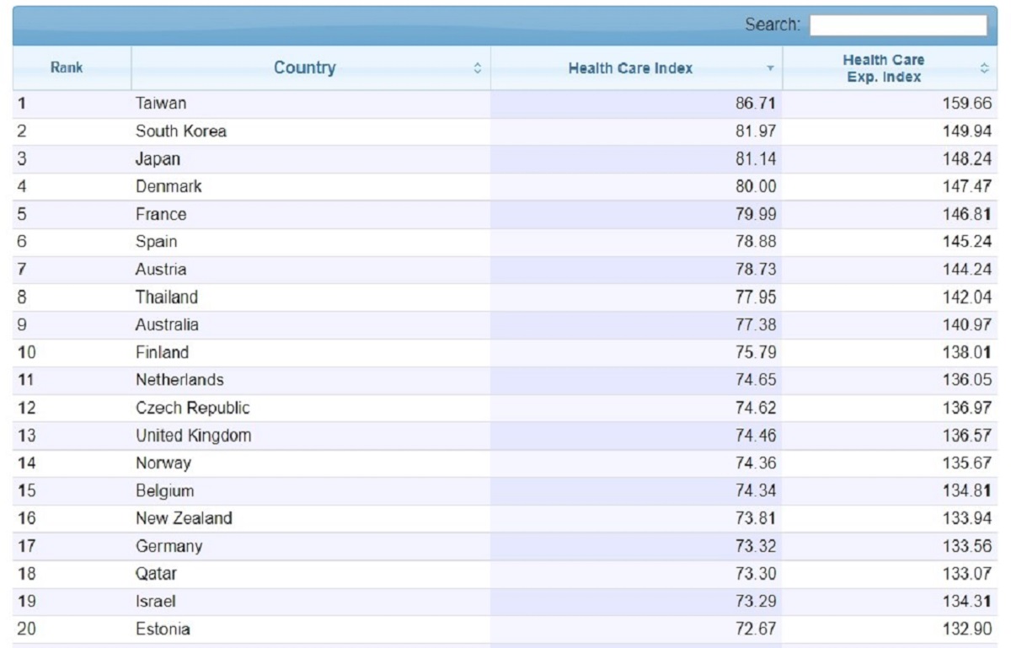
Task: Select the Taiwan row country cell
Action: tap(161, 104)
